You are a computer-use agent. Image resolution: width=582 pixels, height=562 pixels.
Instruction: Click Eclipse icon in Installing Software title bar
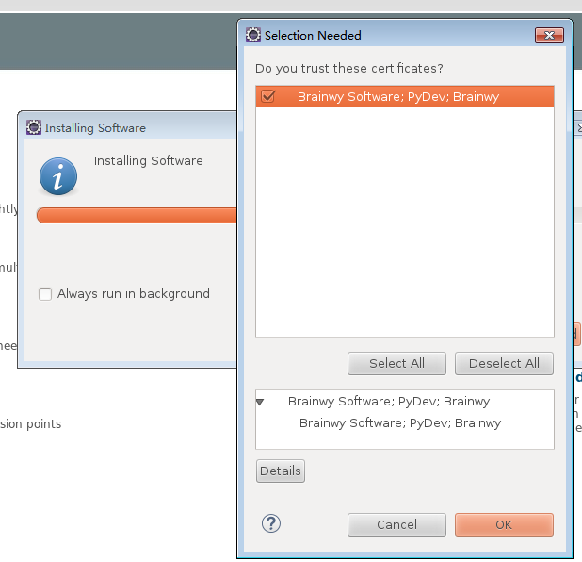click(x=34, y=127)
